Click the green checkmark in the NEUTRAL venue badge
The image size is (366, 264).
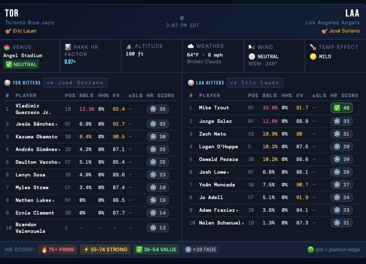pos(9,65)
